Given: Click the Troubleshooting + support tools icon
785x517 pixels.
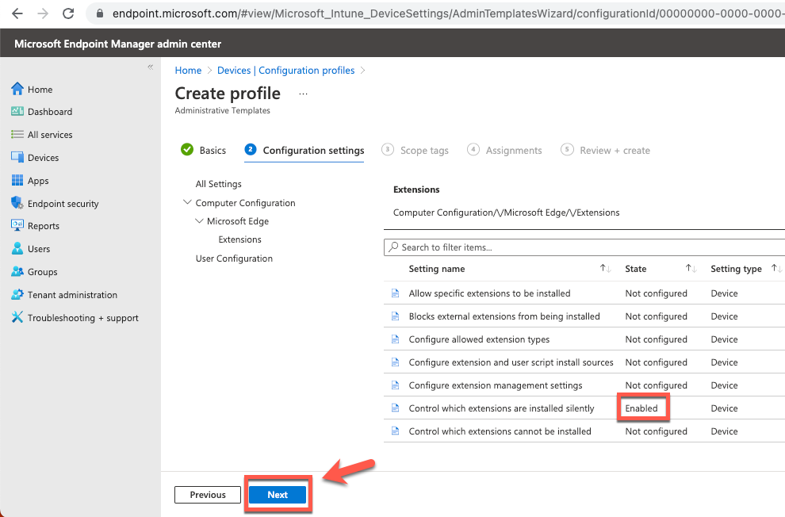Looking at the screenshot, I should (17, 317).
